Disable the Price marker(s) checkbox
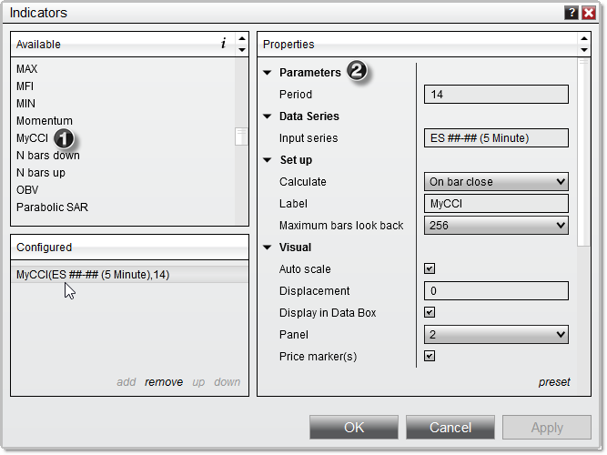 point(430,357)
